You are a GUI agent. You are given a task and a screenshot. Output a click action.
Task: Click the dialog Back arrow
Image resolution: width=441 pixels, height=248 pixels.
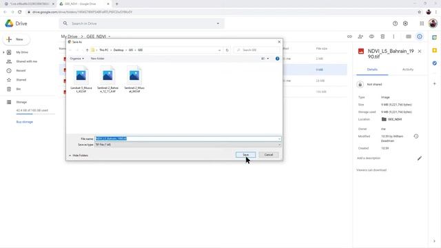point(70,50)
